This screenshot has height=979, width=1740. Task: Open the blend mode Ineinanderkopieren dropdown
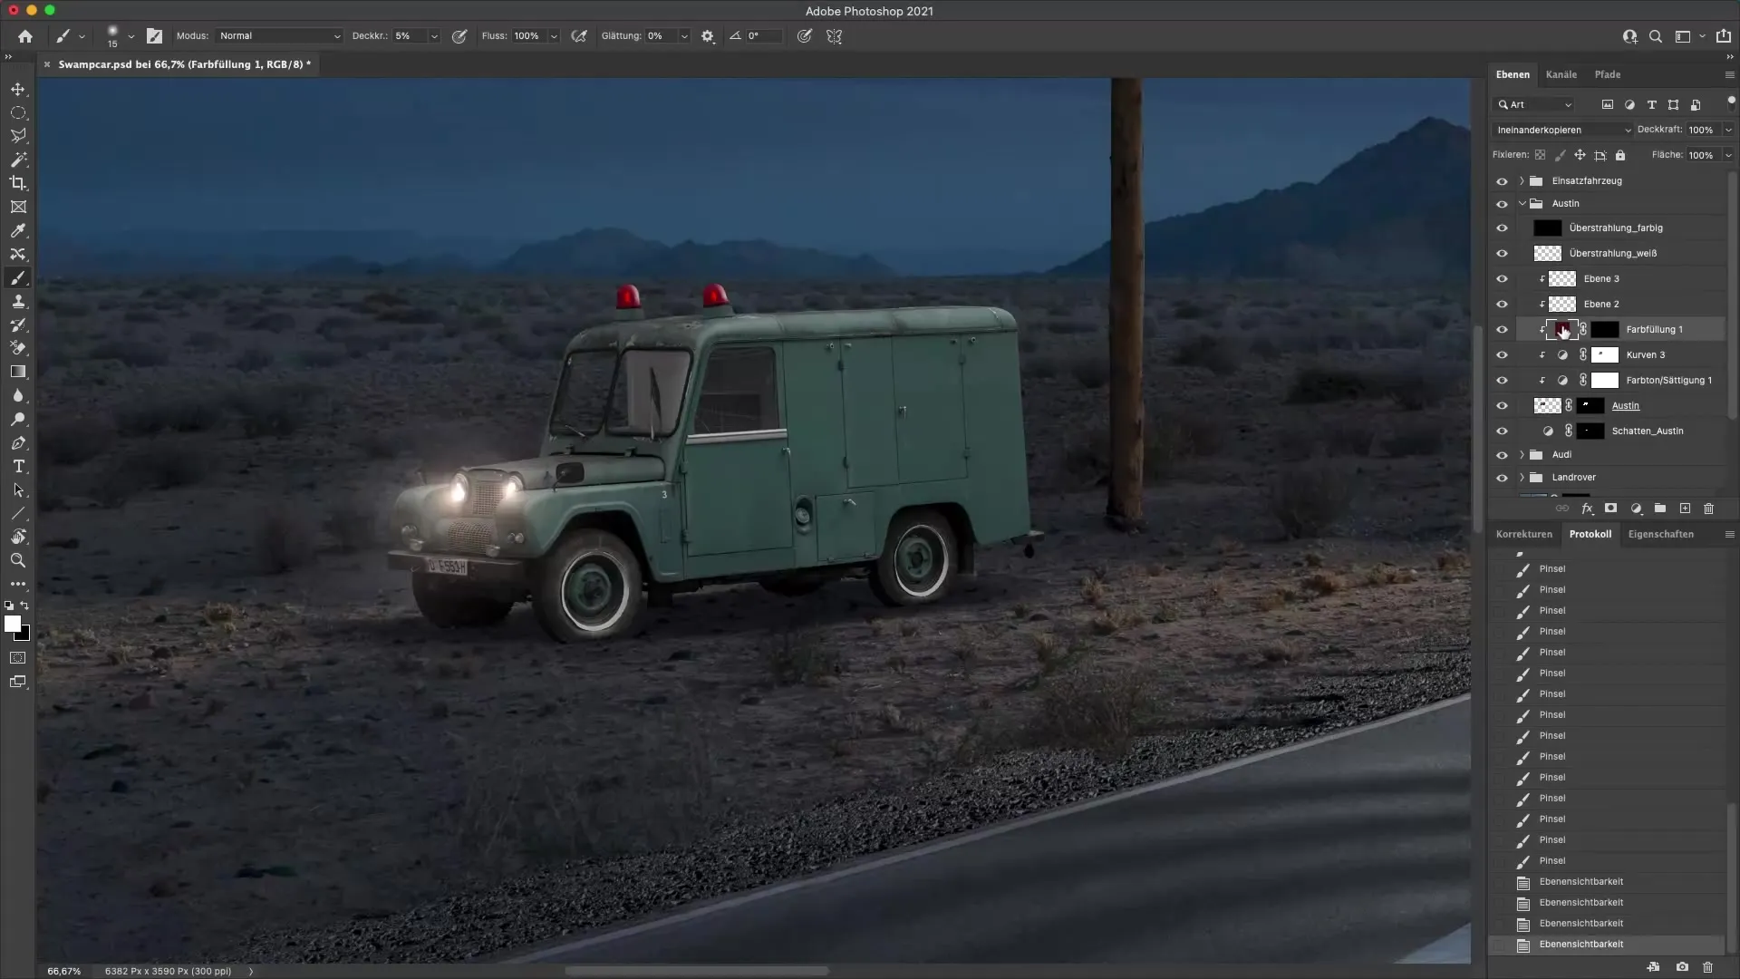click(x=1562, y=130)
